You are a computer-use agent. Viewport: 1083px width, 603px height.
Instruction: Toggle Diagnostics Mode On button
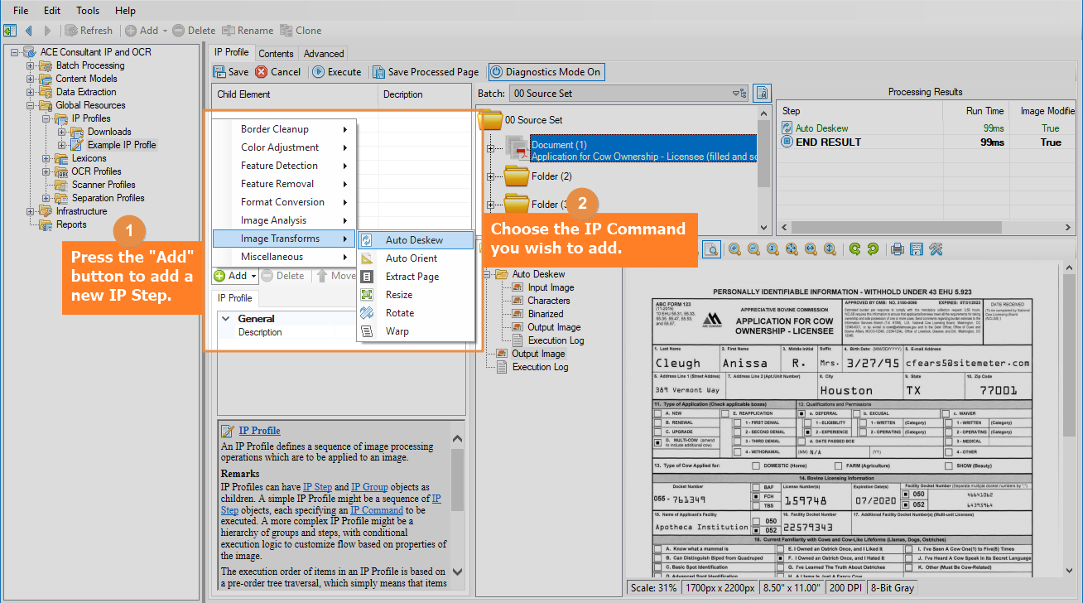(x=546, y=72)
